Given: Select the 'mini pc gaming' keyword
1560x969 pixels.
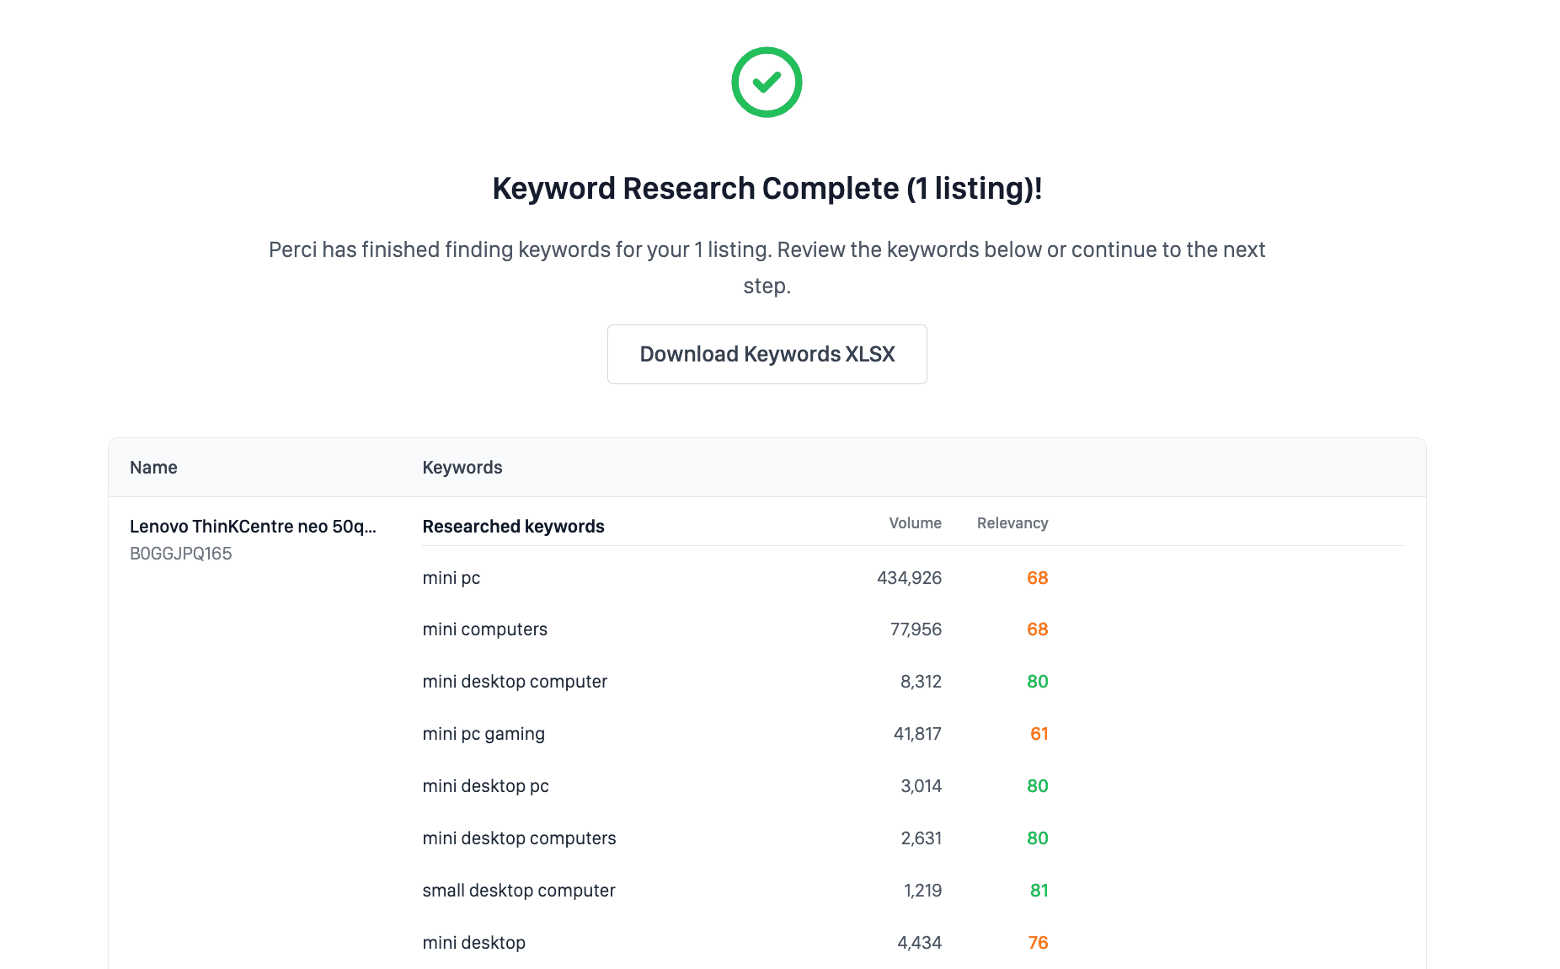Looking at the screenshot, I should 483,734.
